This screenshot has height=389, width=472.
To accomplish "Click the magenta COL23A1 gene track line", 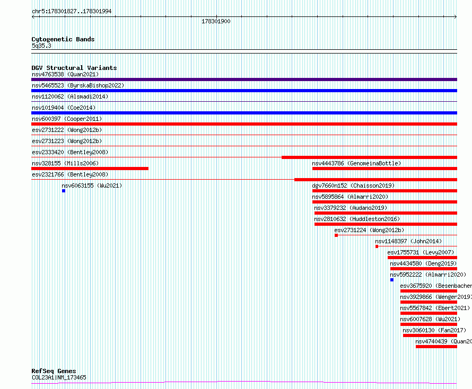I will [x=244, y=382].
